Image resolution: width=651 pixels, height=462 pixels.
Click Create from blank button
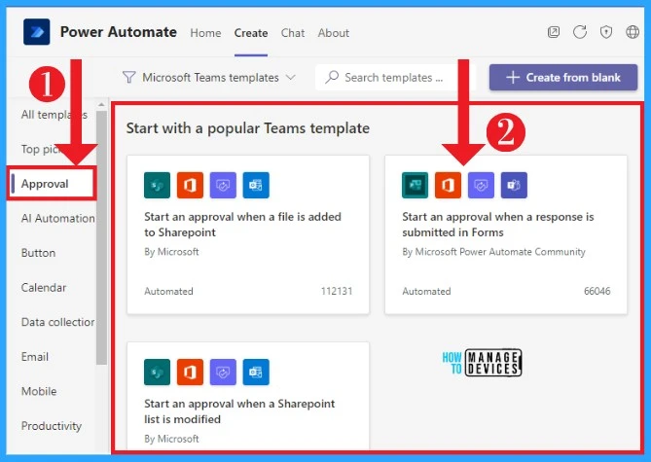click(x=563, y=77)
